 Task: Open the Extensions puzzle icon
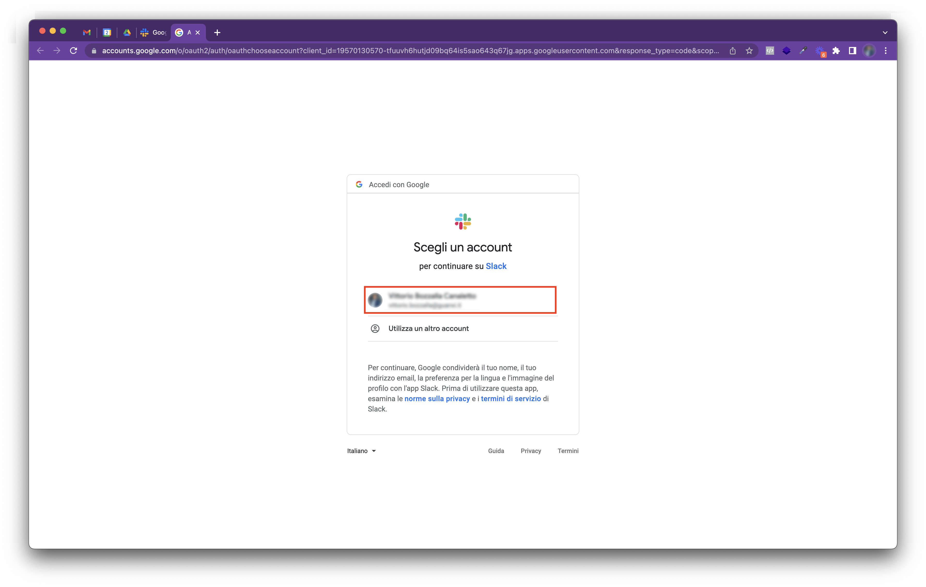pyautogui.click(x=836, y=51)
